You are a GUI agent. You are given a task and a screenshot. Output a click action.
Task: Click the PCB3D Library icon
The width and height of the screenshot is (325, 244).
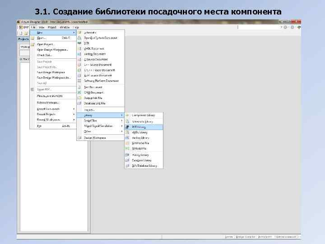127,155
